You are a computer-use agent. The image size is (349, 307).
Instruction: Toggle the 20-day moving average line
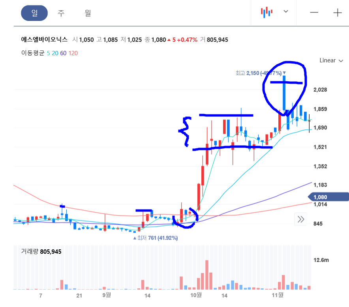tap(55, 53)
